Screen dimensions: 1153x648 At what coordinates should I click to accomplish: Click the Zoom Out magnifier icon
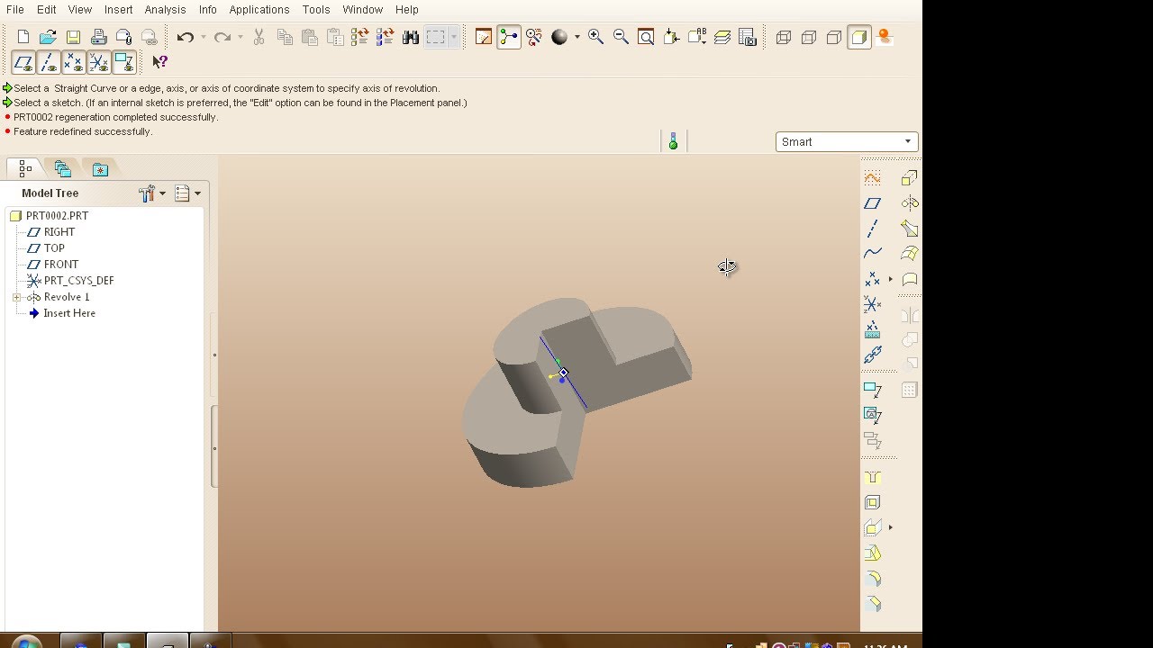click(x=621, y=37)
